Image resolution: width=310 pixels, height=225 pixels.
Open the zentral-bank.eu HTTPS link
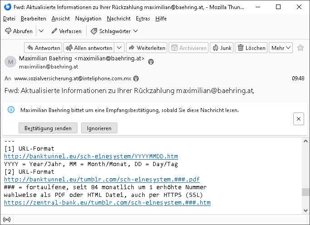[x=107, y=203]
